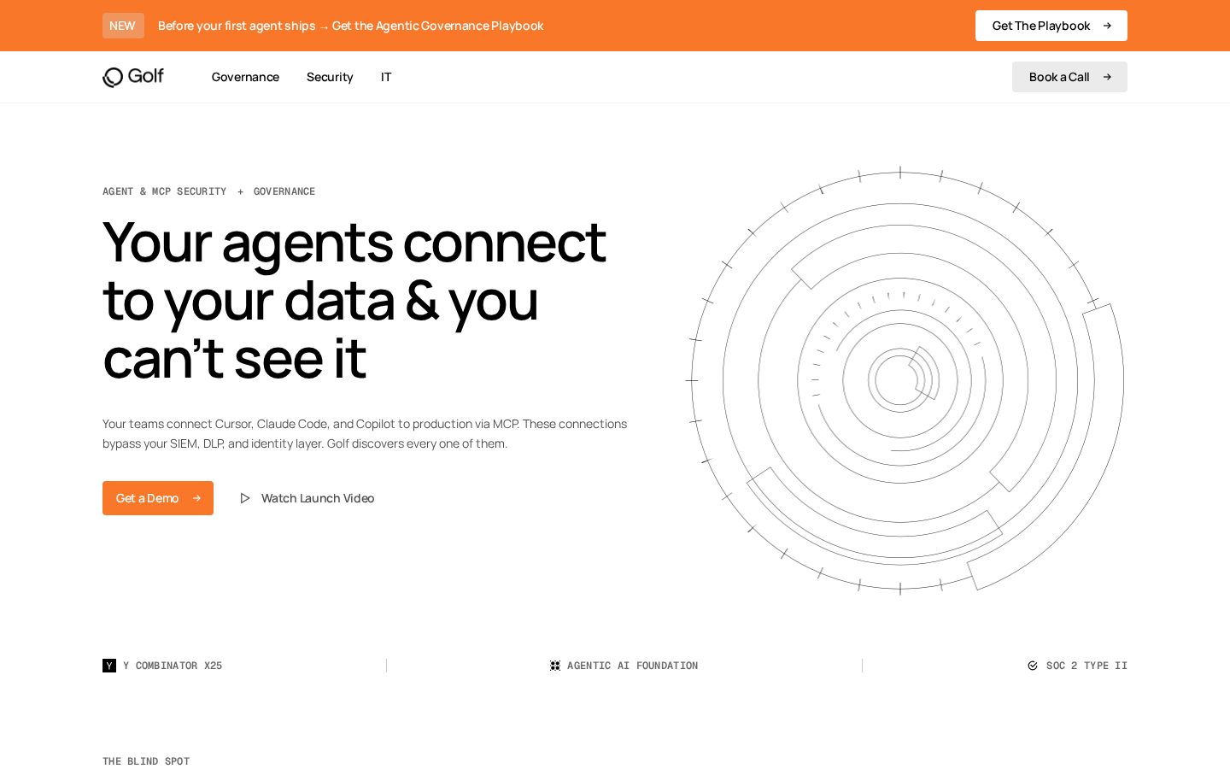This screenshot has width=1230, height=769.
Task: Click the NEW badge in the banner
Action: (x=123, y=26)
